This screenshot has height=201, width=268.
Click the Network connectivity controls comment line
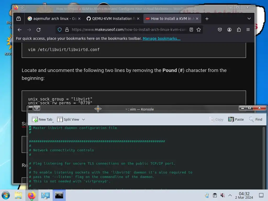61,150
